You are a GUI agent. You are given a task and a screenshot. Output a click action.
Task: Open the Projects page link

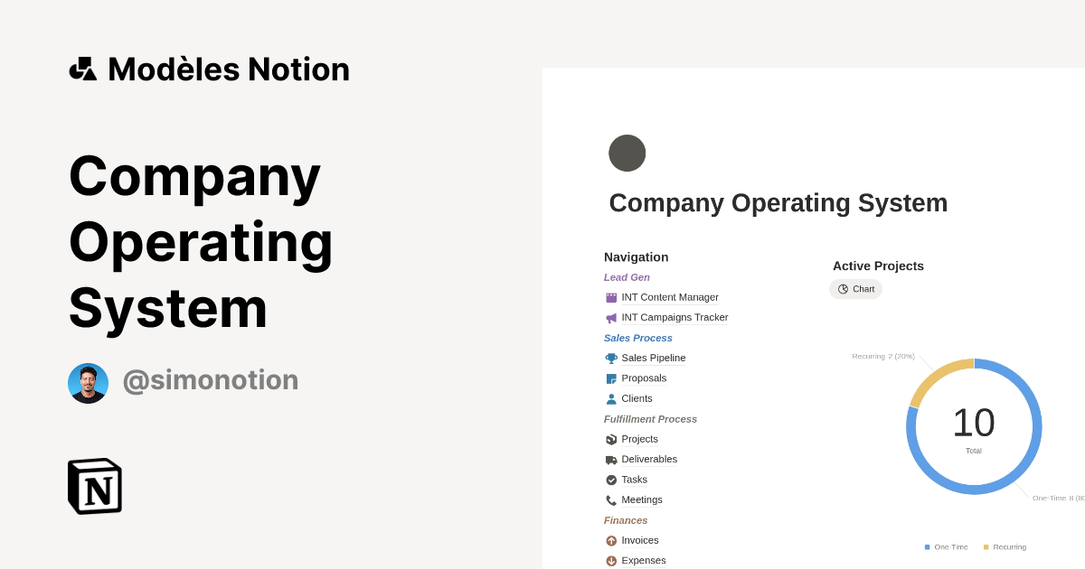[x=639, y=439]
